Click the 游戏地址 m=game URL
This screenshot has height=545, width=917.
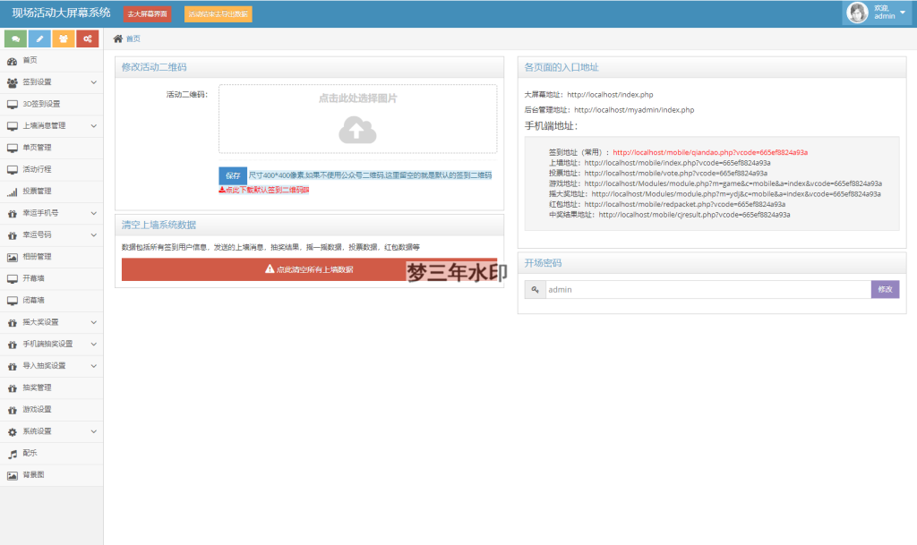click(733, 184)
